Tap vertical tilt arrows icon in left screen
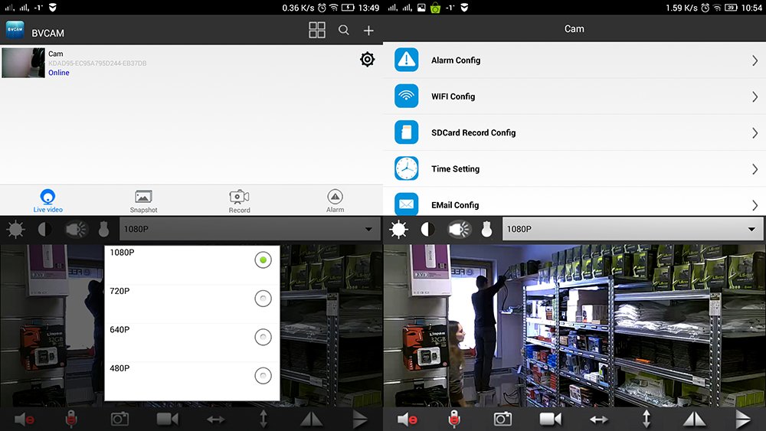Image resolution: width=766 pixels, height=431 pixels. [x=264, y=419]
